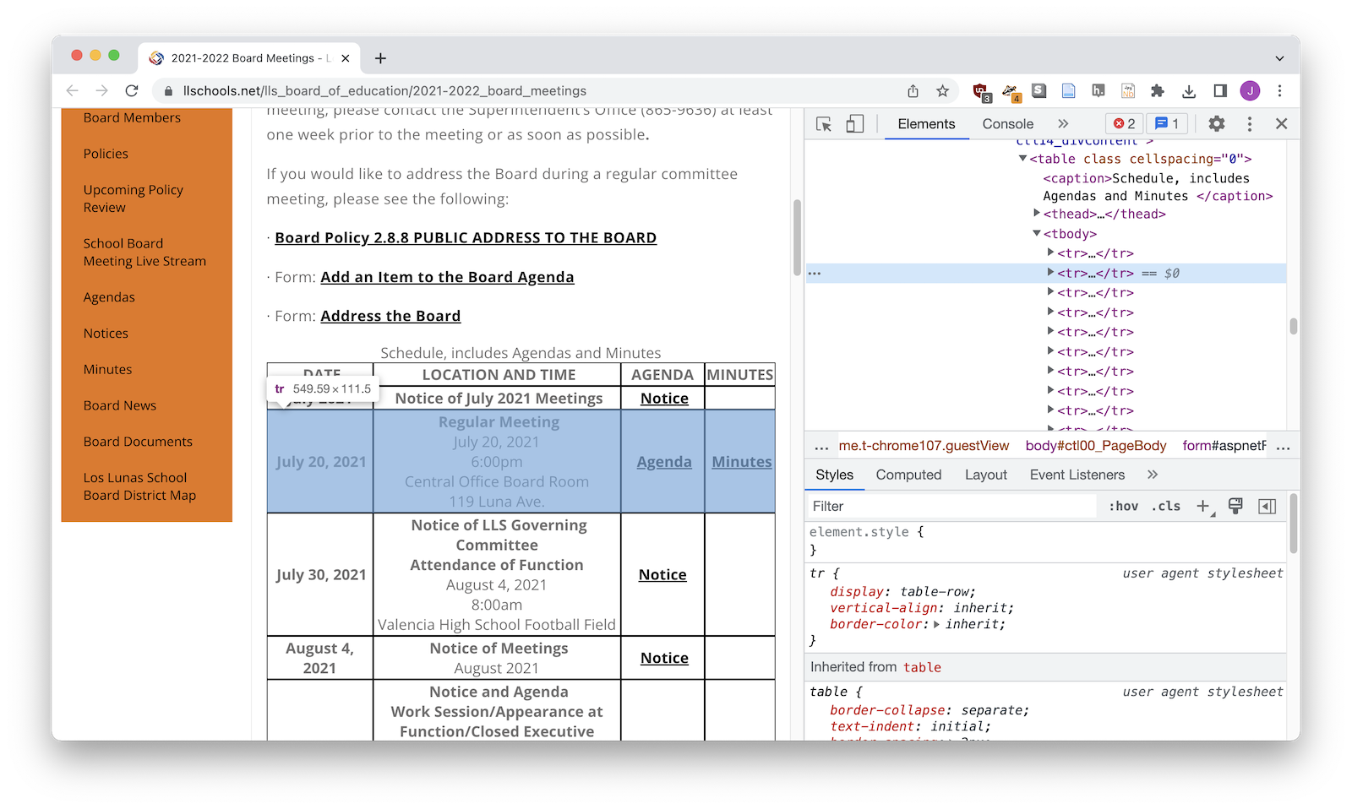Open the Extensions puzzle menu
This screenshot has height=809, width=1352.
pos(1158,90)
